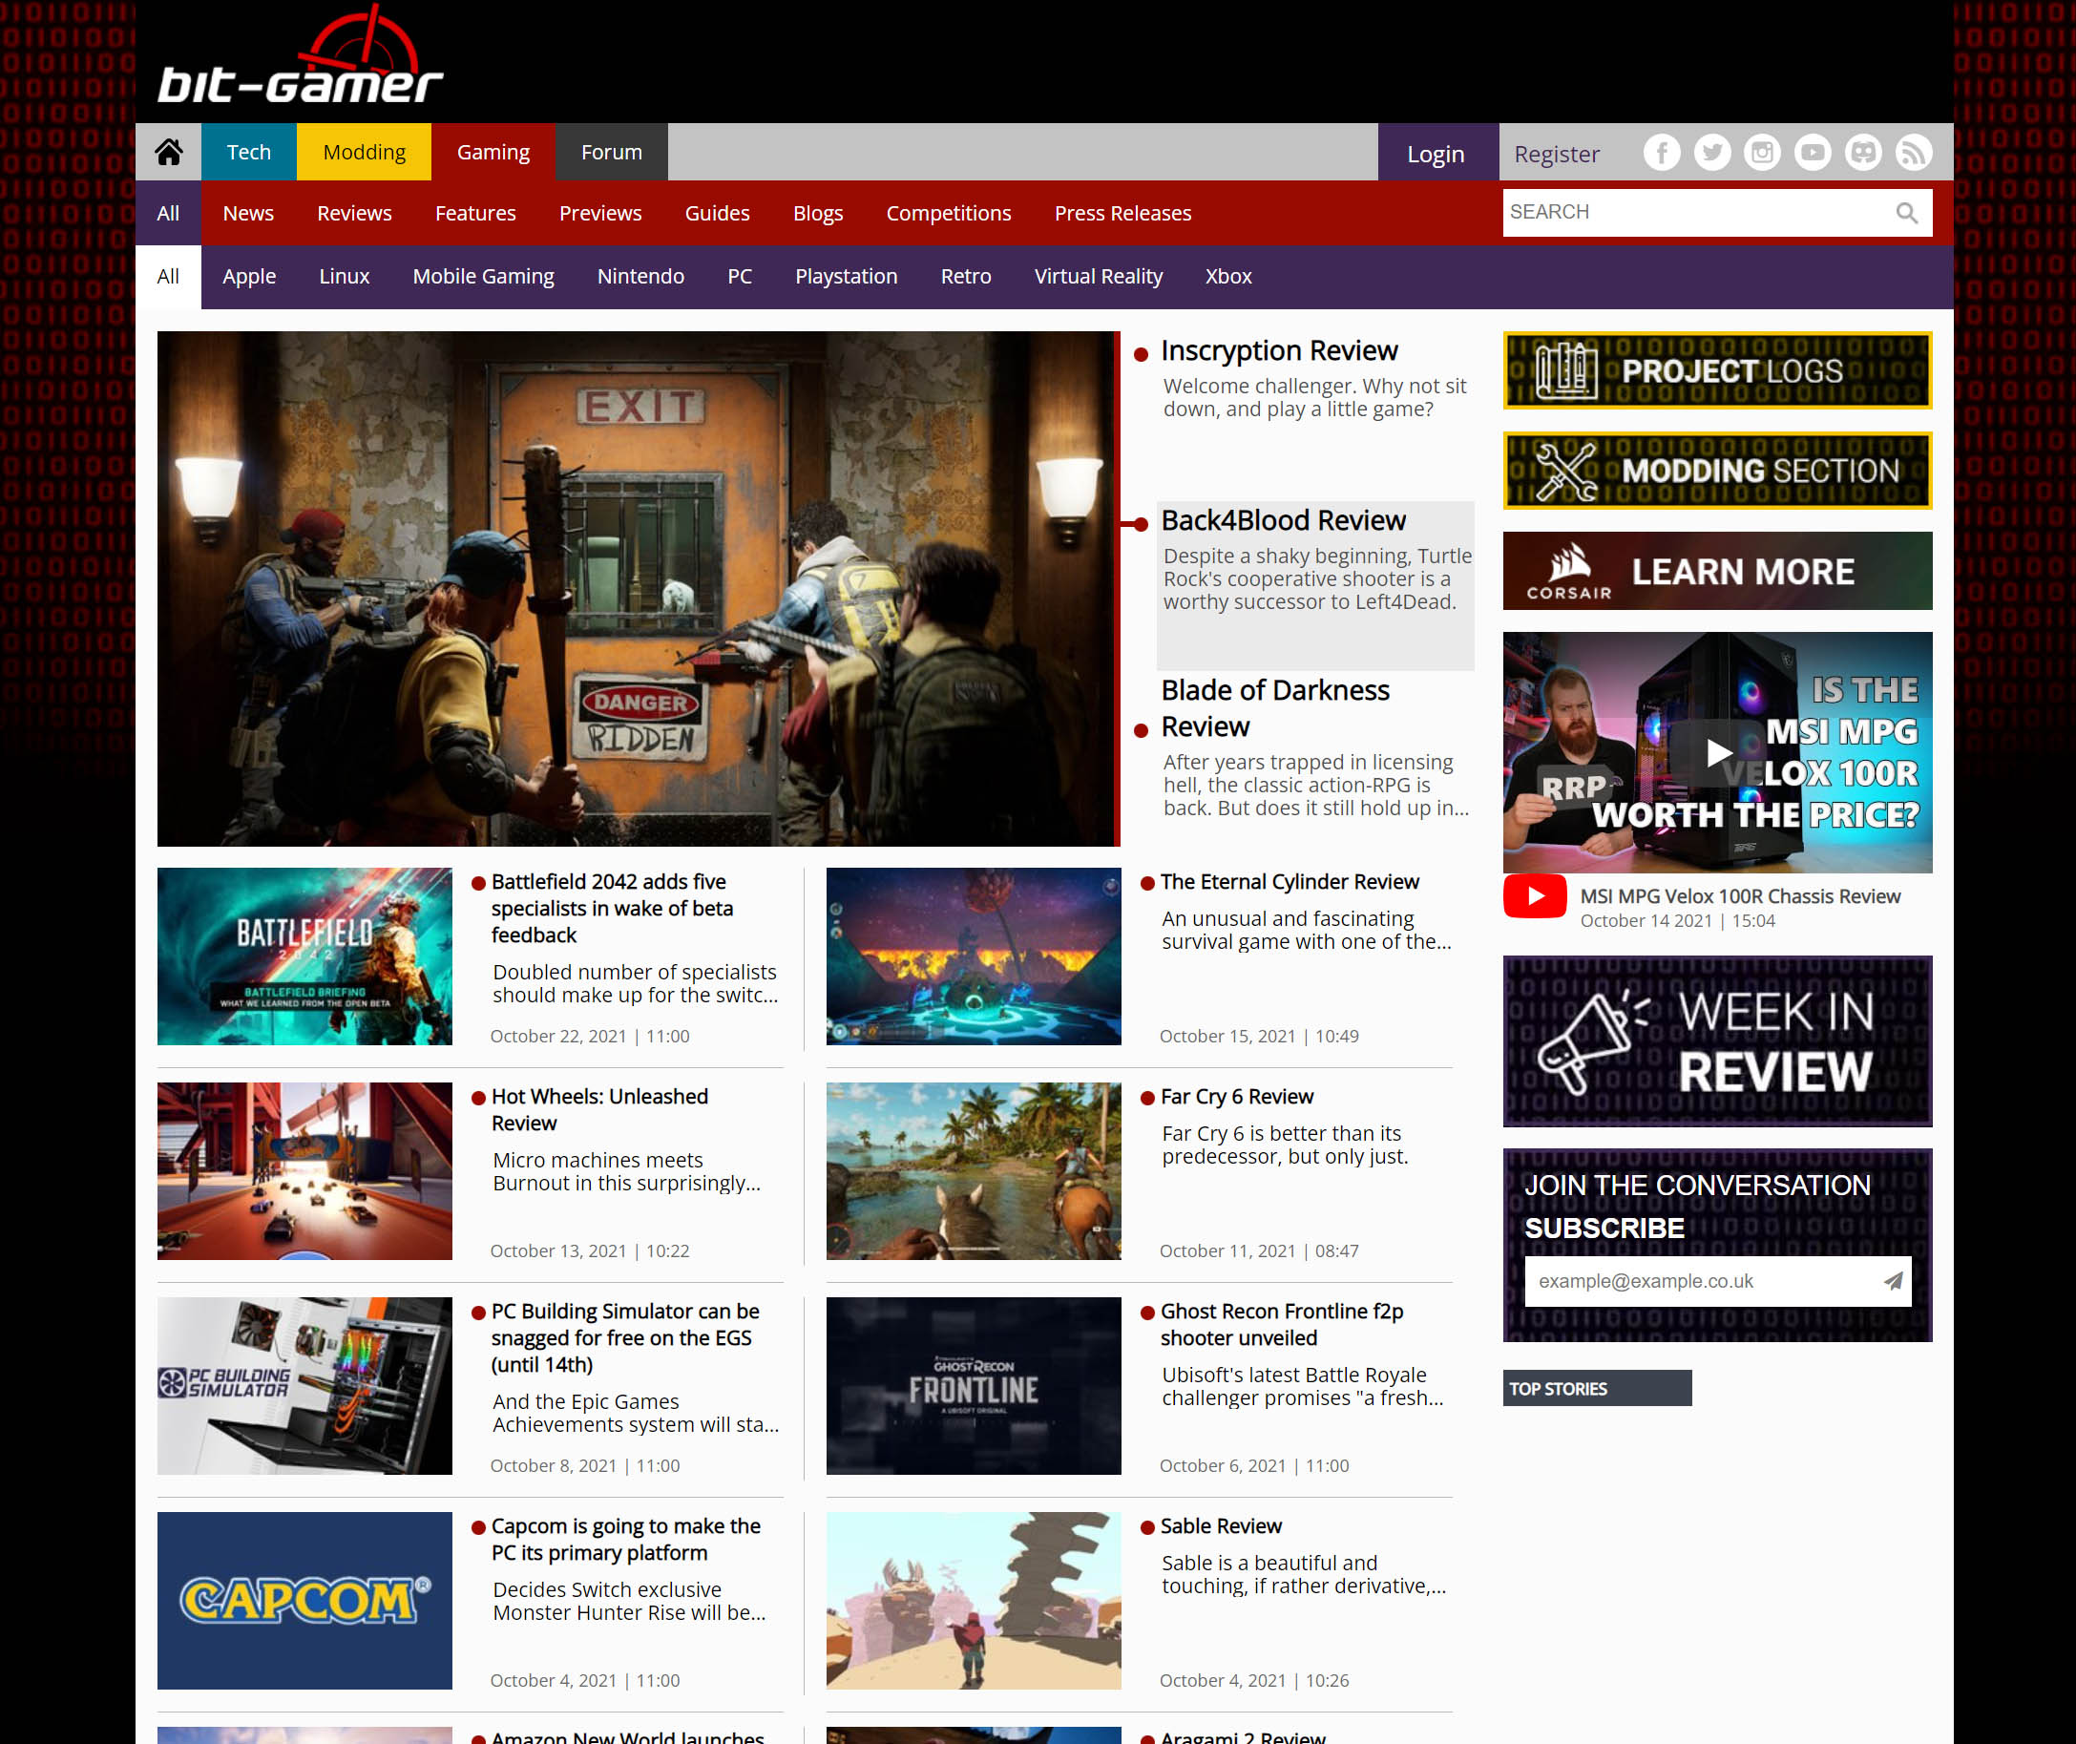Submit subscription with paper plane icon
Image resolution: width=2076 pixels, height=1744 pixels.
1892,1281
